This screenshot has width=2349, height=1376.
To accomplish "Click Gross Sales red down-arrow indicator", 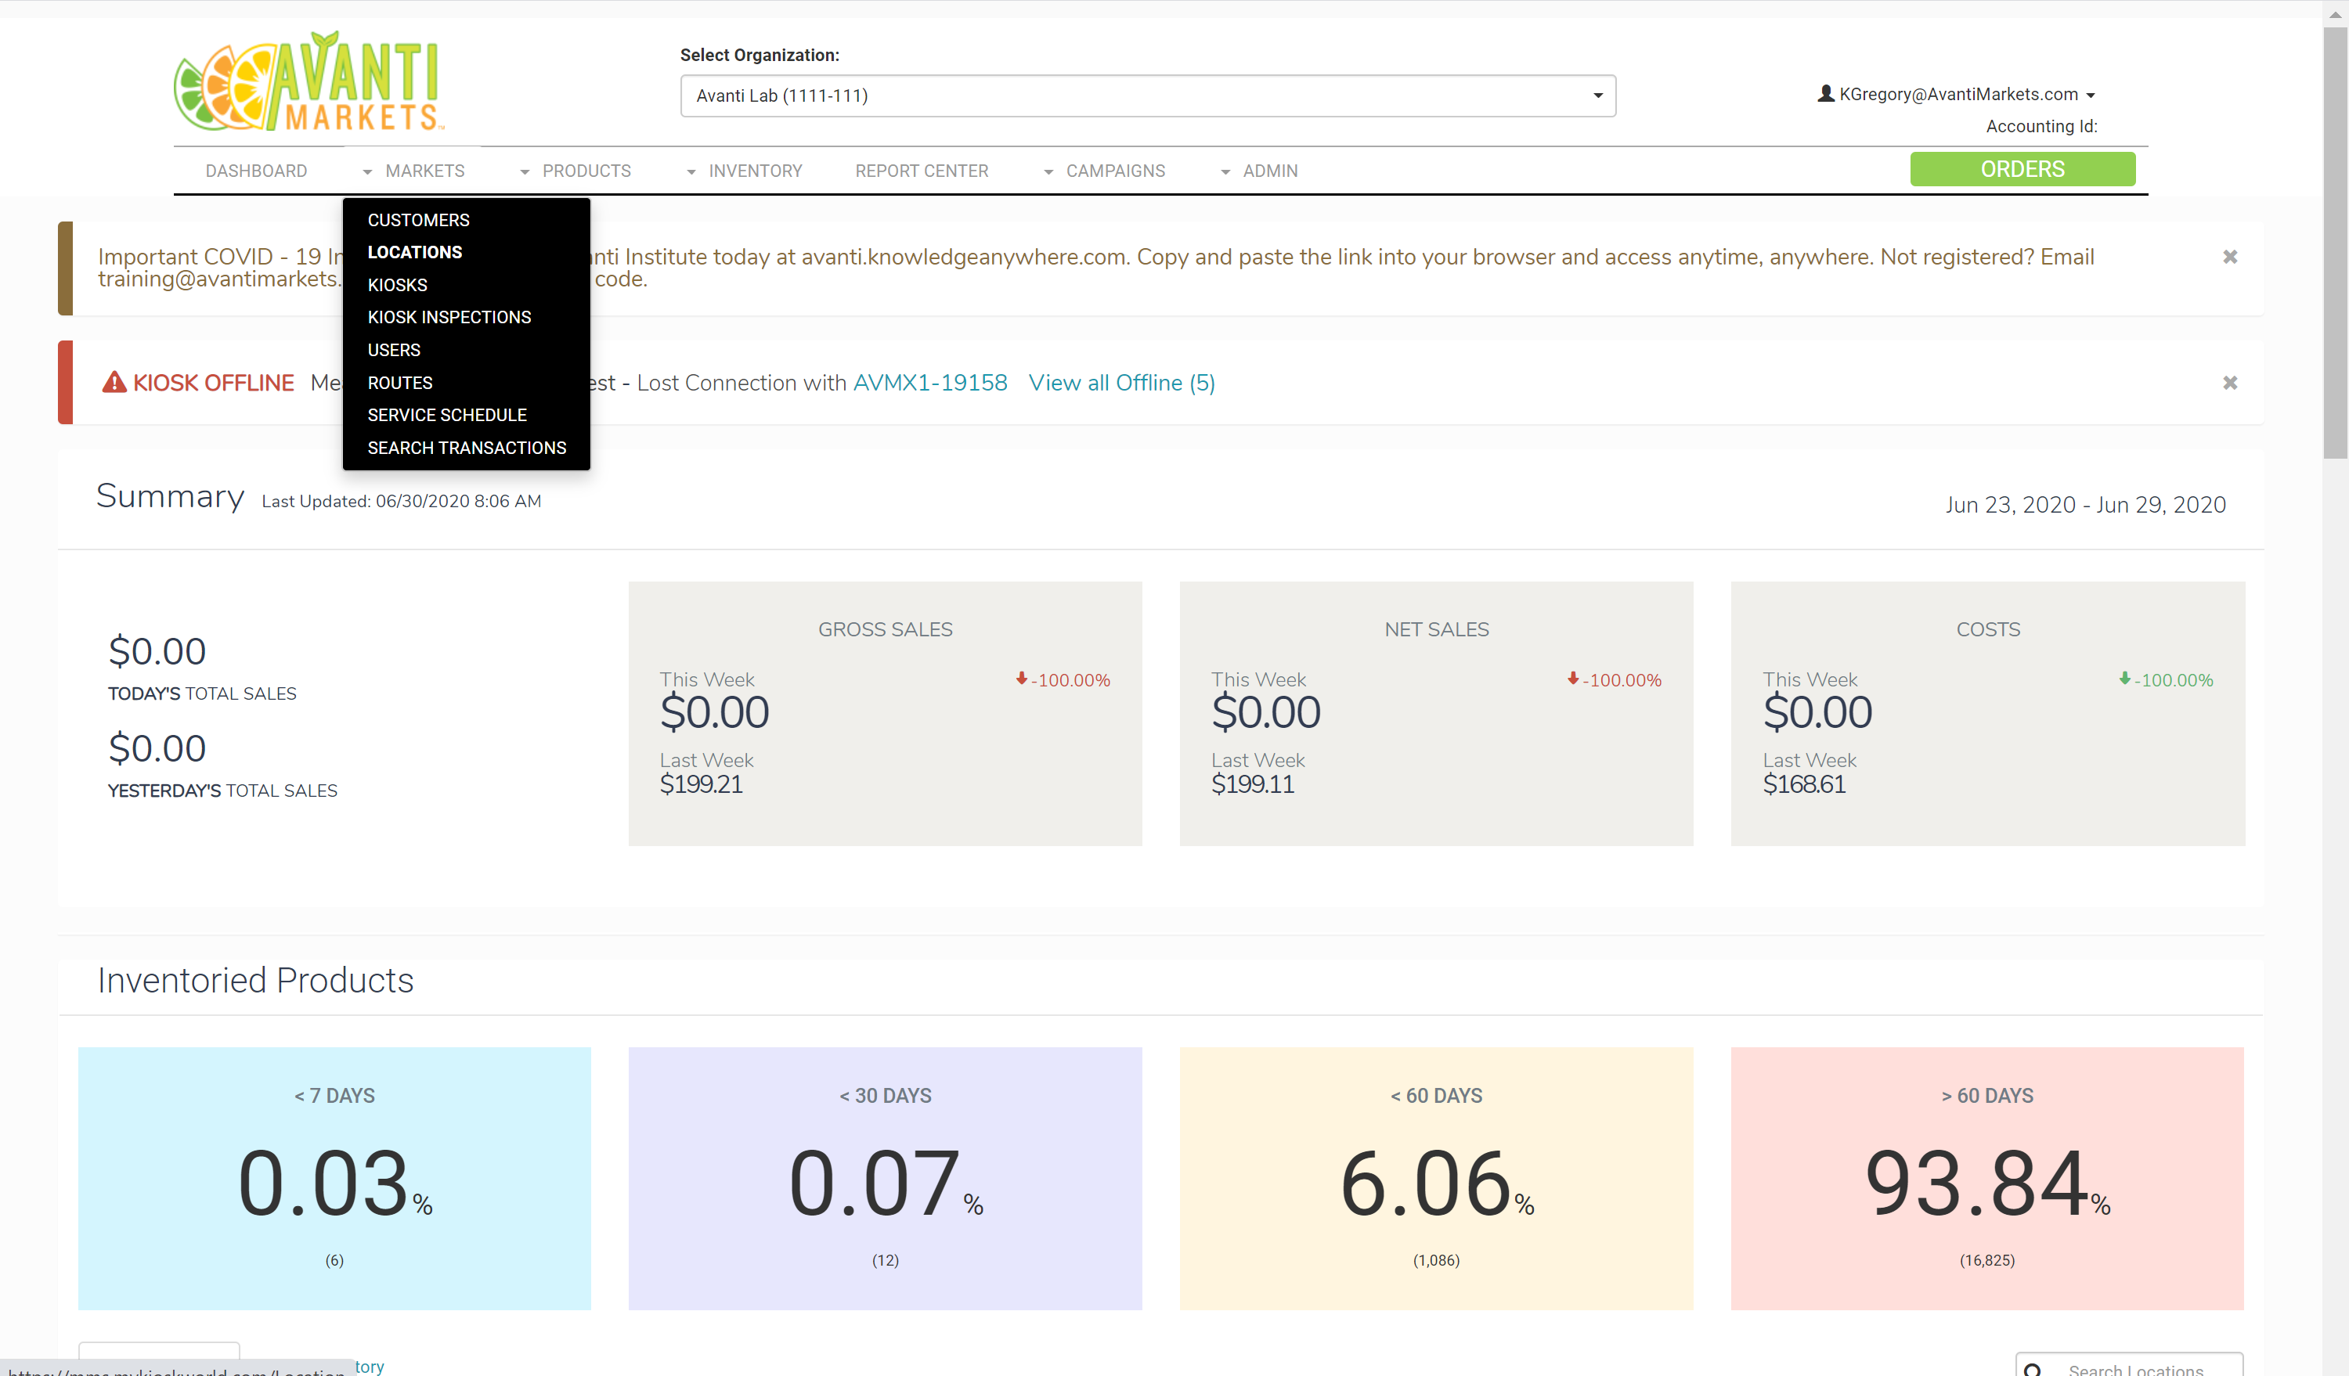I will [1022, 679].
